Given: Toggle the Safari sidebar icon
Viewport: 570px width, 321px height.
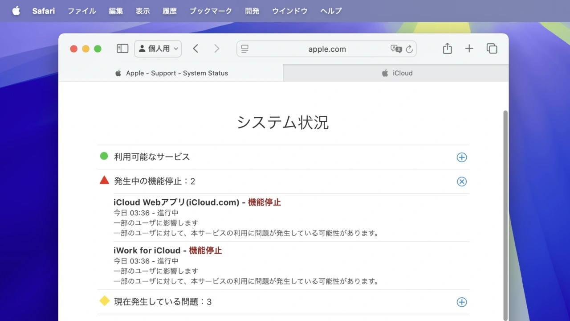Looking at the screenshot, I should [x=122, y=49].
